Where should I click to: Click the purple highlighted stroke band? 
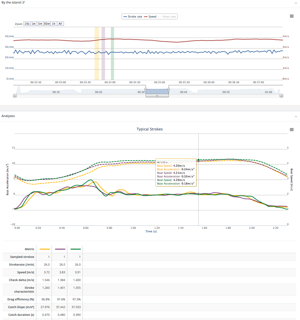click(x=103, y=53)
